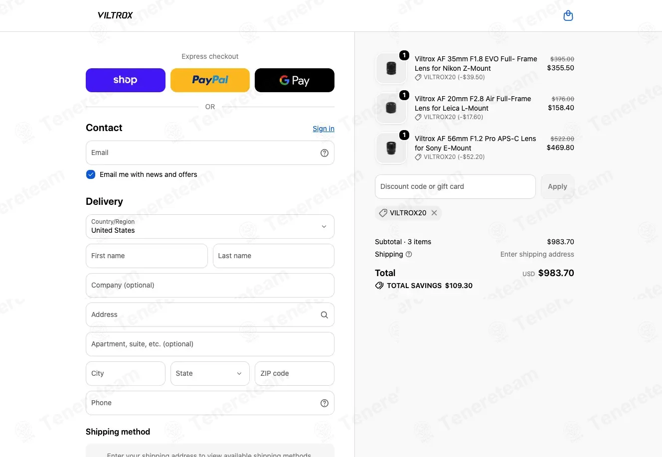Click the Address search magnifier icon
Viewport: 662px width, 457px height.
click(325, 315)
